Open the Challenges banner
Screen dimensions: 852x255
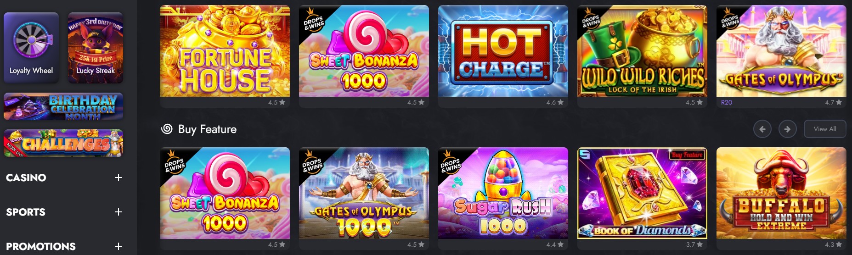(x=63, y=143)
